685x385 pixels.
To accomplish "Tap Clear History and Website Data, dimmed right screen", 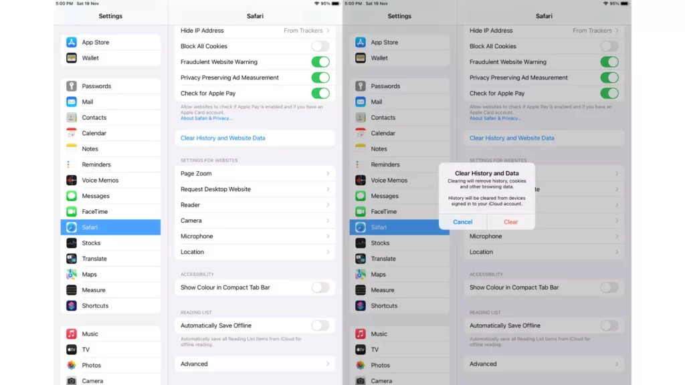I will pyautogui.click(x=512, y=138).
